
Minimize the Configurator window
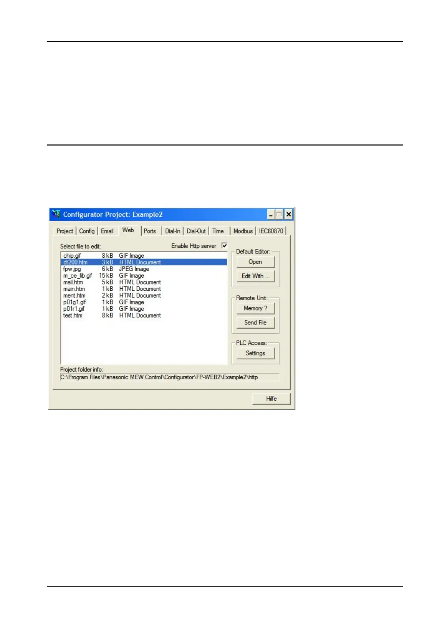271,215
